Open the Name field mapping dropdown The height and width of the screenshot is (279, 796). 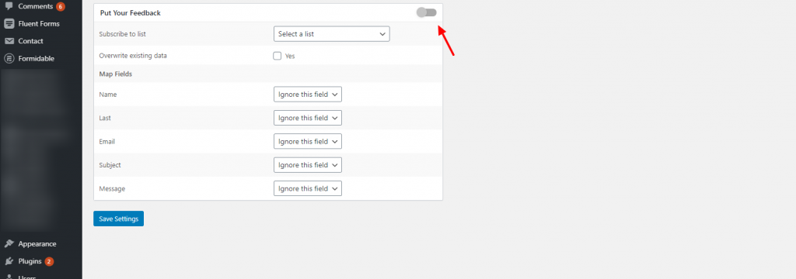[x=308, y=95]
